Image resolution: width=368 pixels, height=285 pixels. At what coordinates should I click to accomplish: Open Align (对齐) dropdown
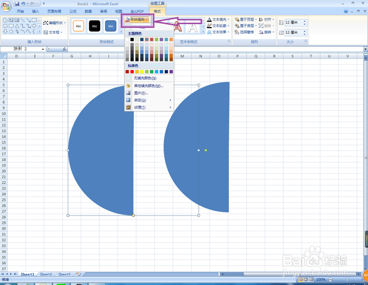click(x=266, y=19)
